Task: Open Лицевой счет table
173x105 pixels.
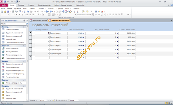Action: [11, 39]
